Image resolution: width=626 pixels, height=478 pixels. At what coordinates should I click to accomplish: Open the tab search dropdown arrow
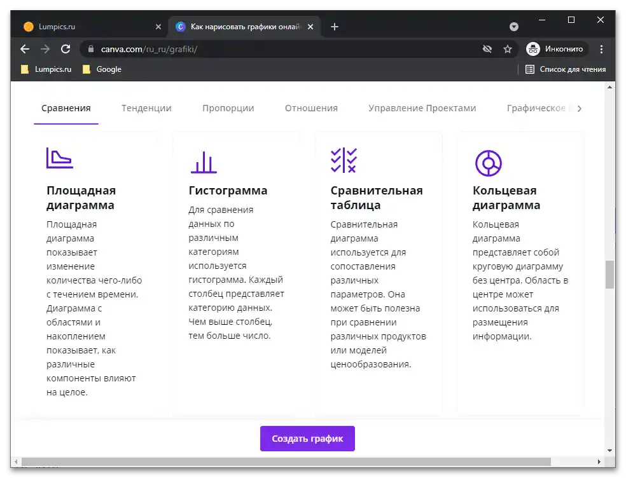514,27
